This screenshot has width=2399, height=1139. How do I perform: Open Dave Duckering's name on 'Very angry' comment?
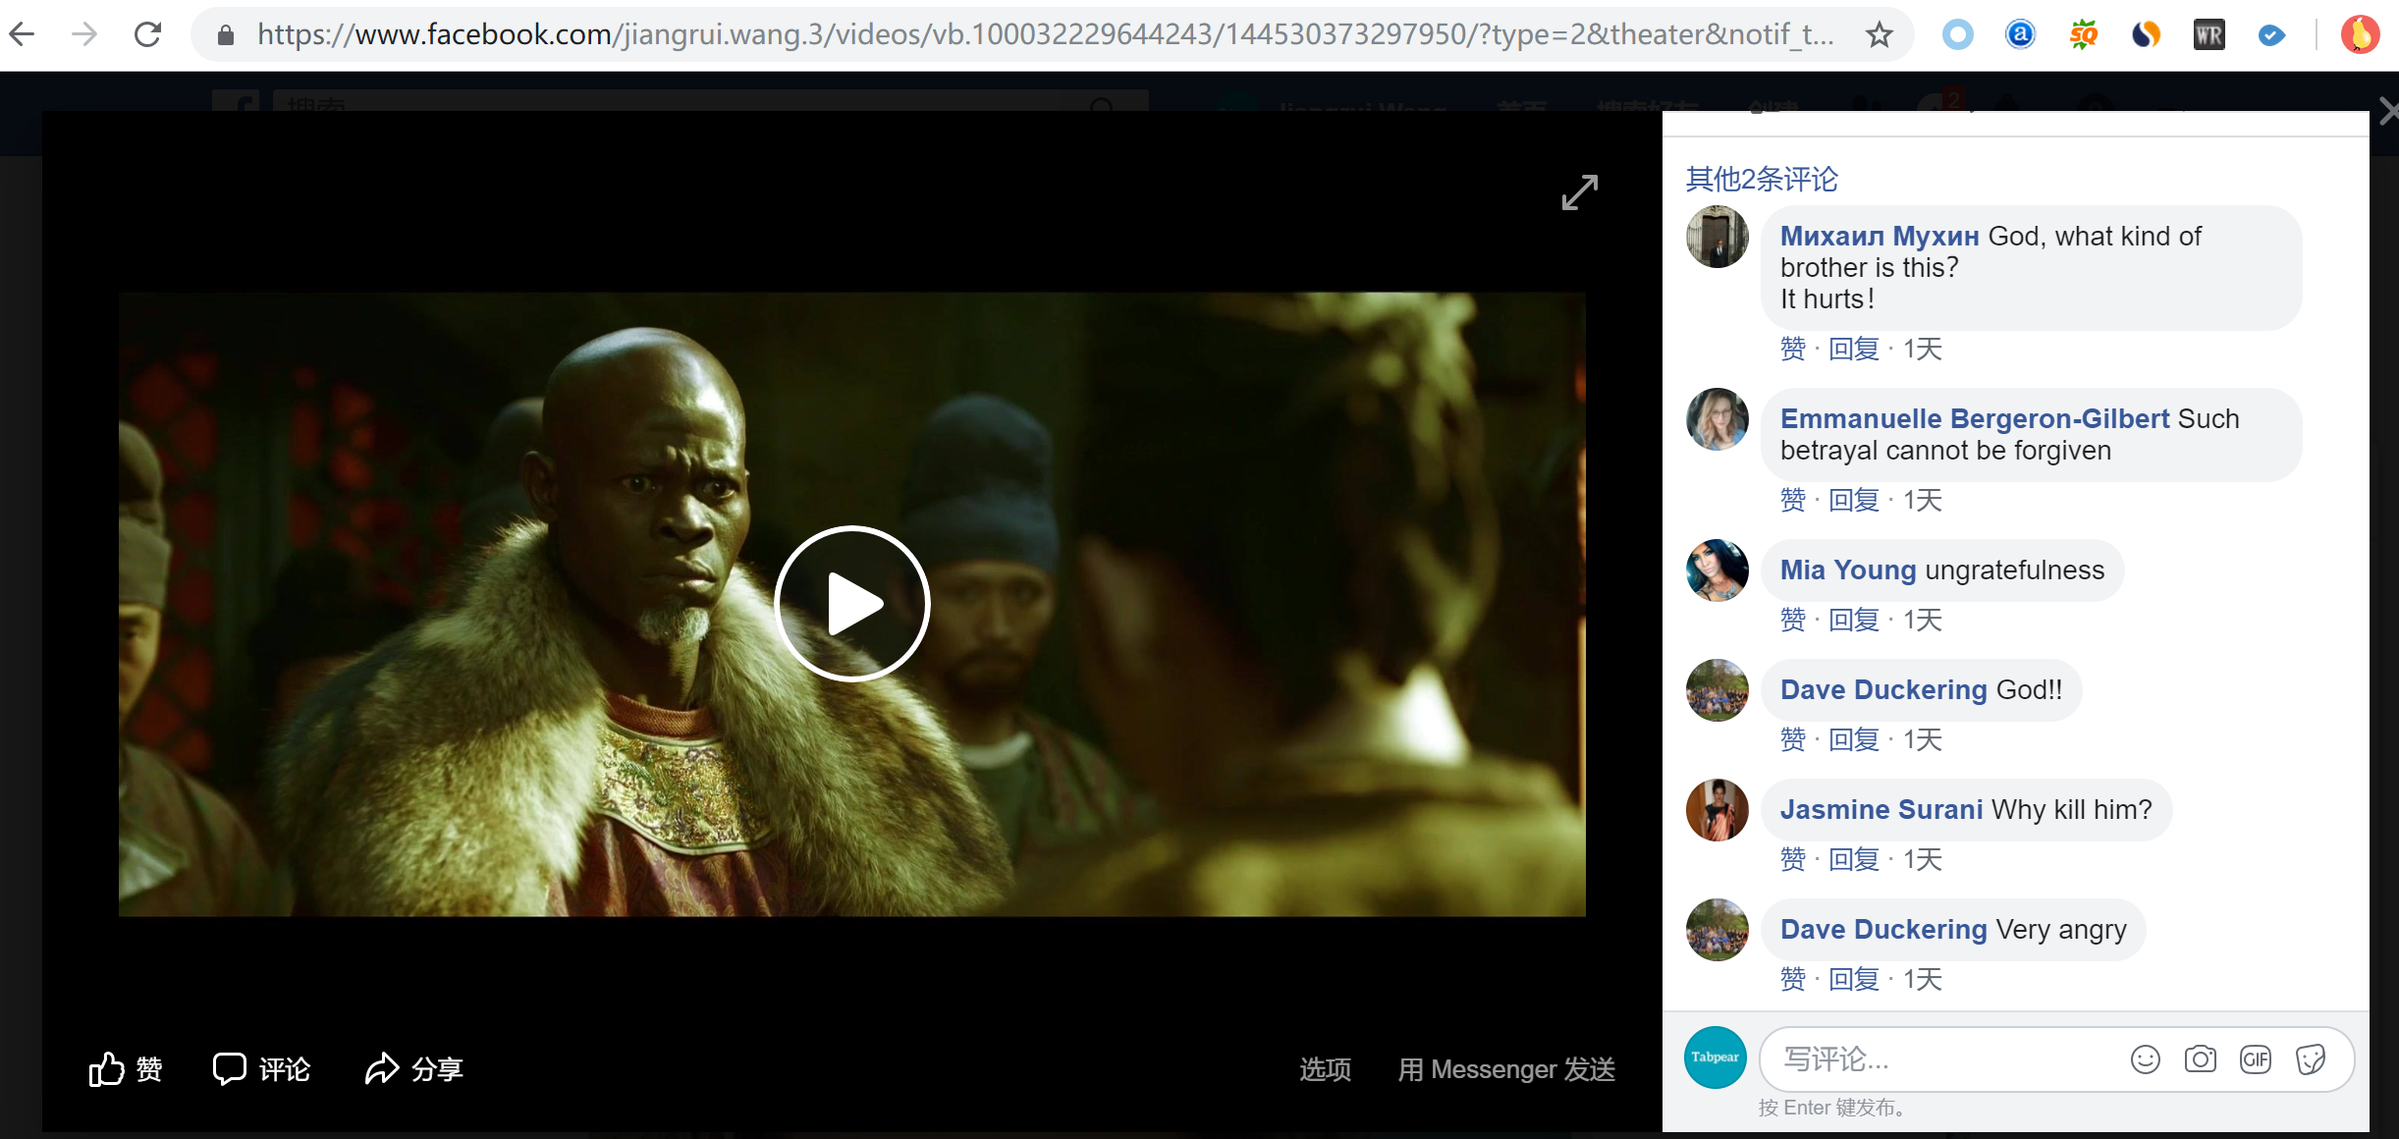coord(1883,929)
